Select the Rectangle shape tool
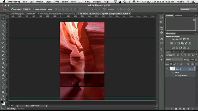This screenshot has width=198, height=111. pyautogui.click(x=3, y=88)
